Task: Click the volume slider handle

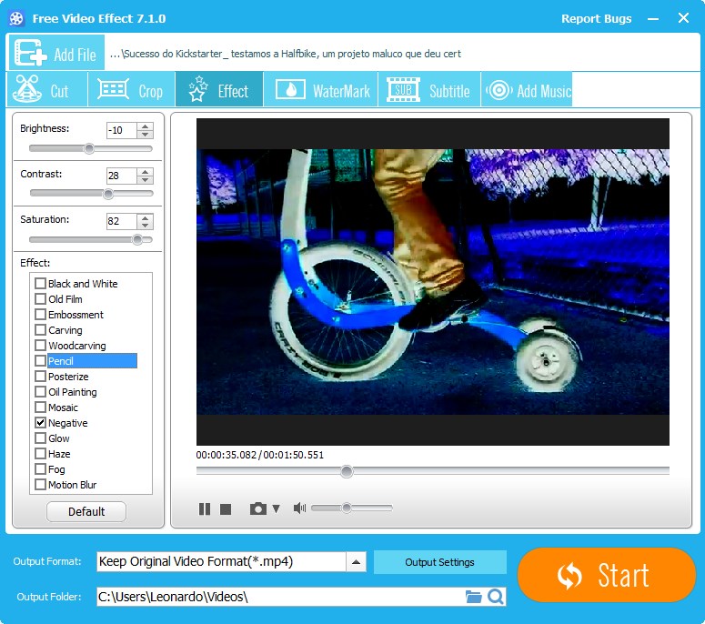Action: [347, 508]
